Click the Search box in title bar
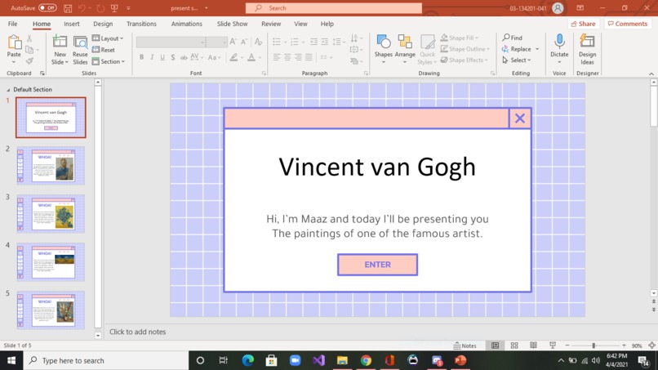The image size is (658, 370). 334,8
